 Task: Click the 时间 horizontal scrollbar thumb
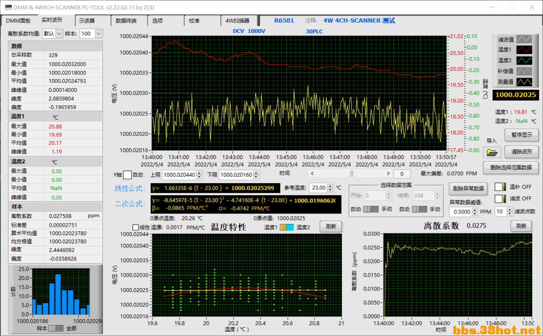coord(352,174)
